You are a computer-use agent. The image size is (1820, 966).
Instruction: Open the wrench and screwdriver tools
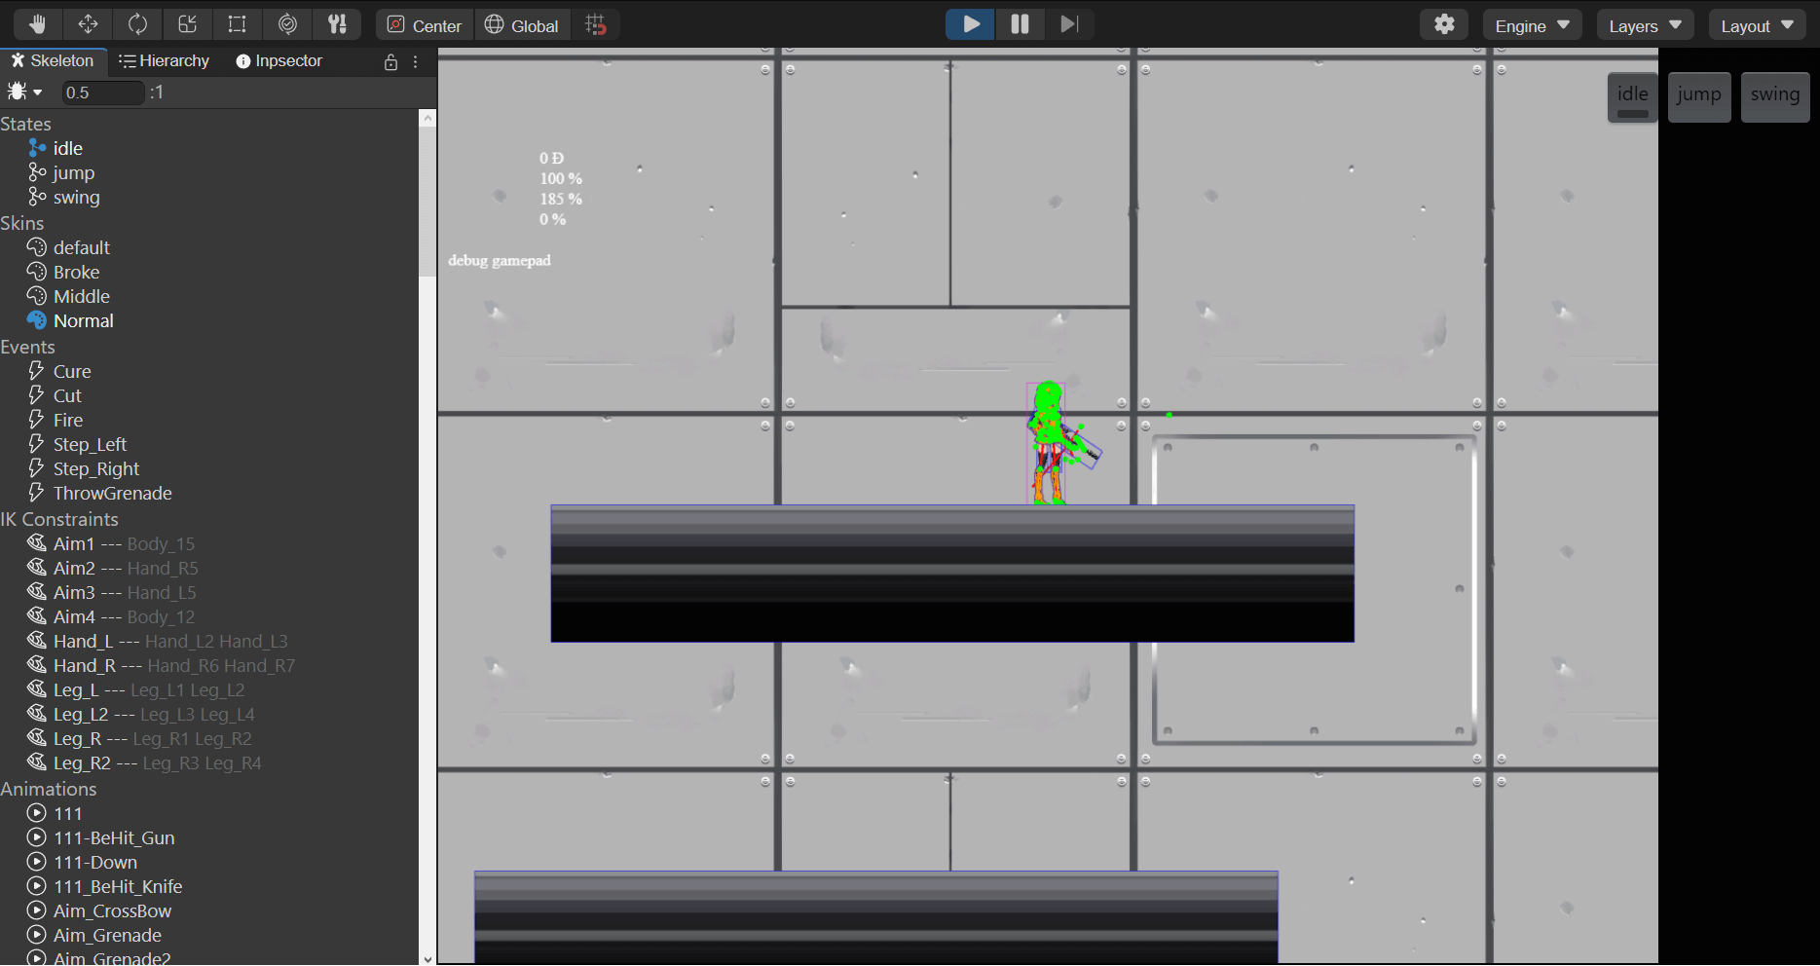tap(337, 24)
